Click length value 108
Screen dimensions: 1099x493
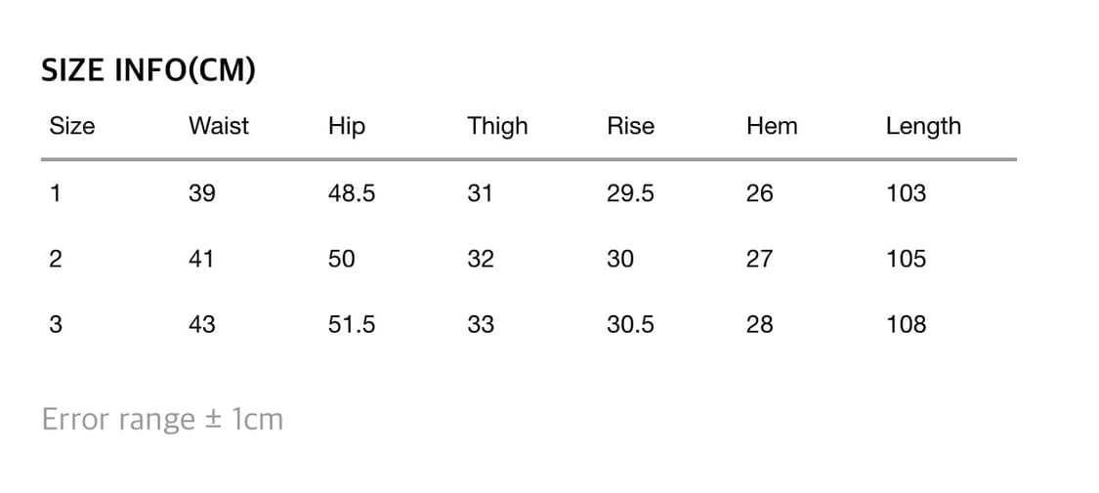pos(906,324)
